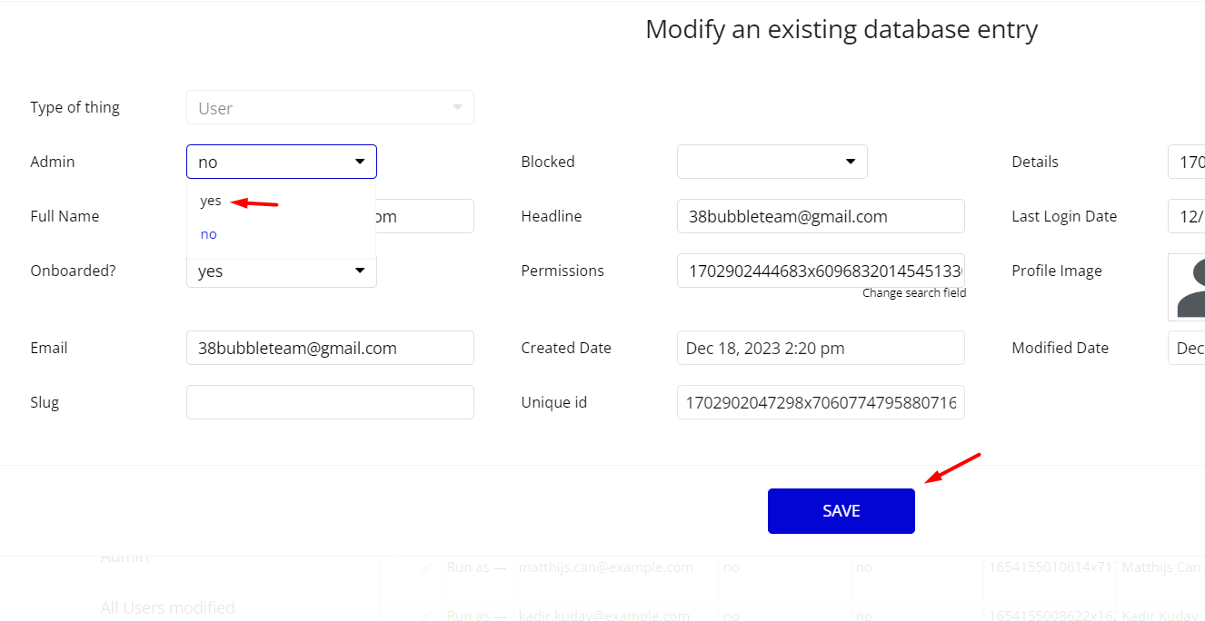Click the Unique id field
The image size is (1205, 621).
[821, 402]
